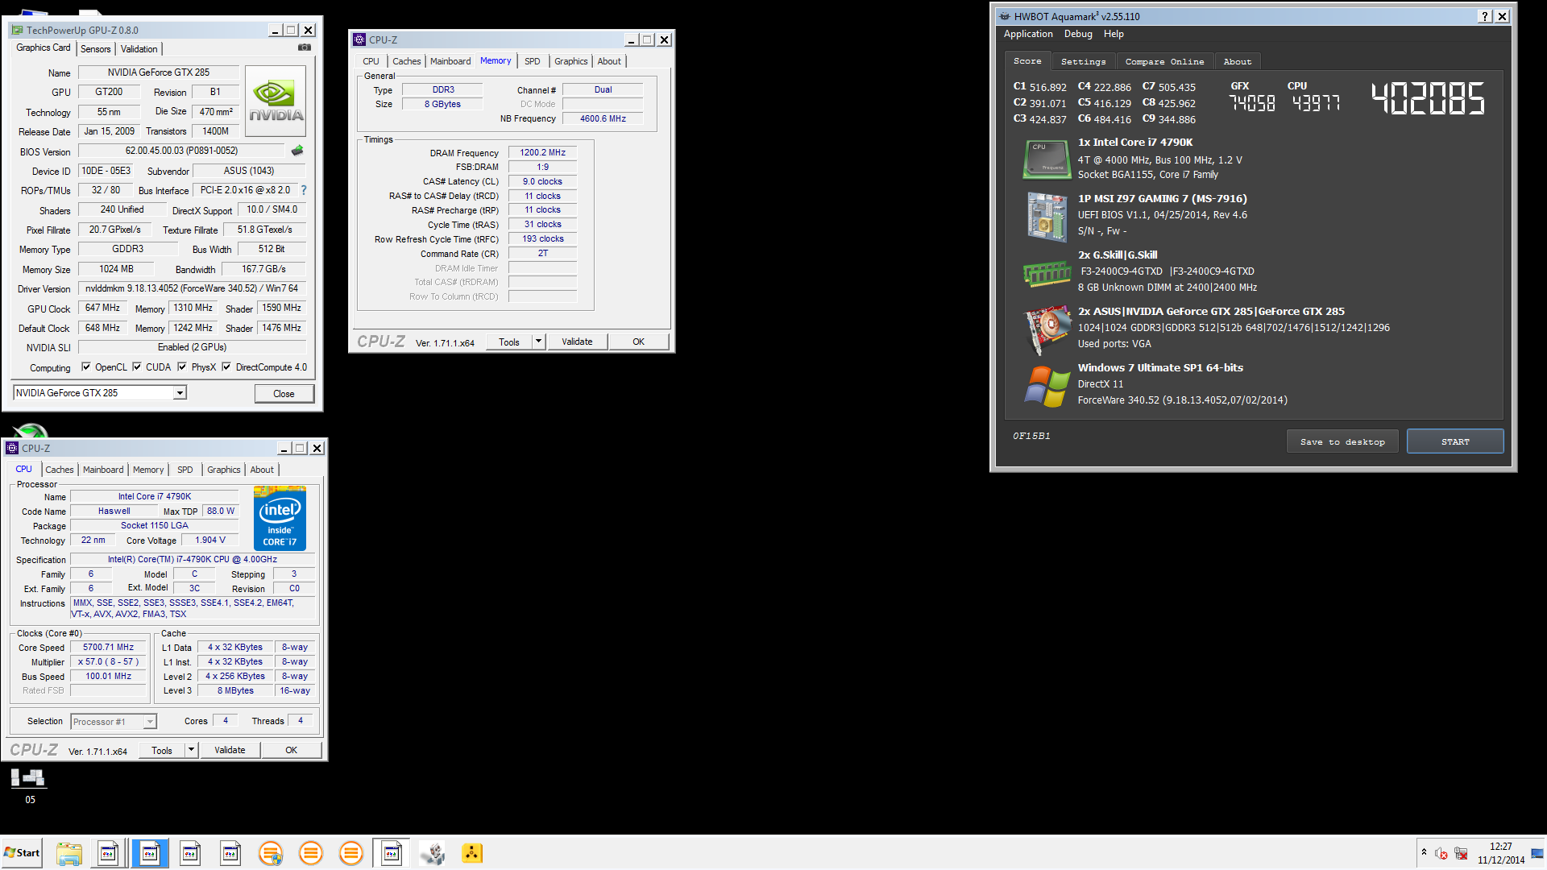
Task: Click the Intel Core i7 logo in CPU-Z
Action: click(280, 518)
